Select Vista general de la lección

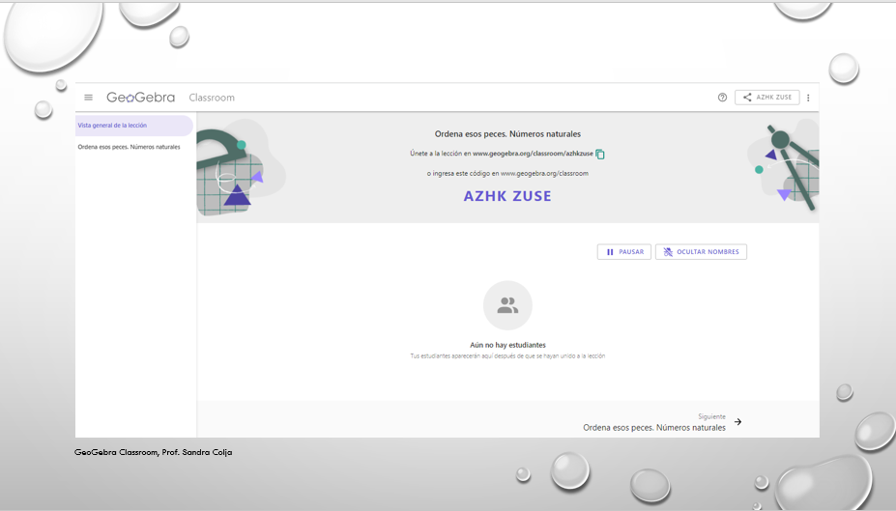pos(133,126)
